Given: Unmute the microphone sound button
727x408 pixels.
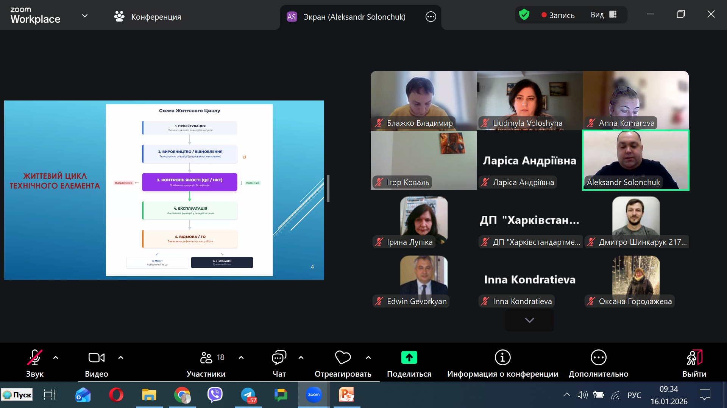Looking at the screenshot, I should tap(34, 357).
